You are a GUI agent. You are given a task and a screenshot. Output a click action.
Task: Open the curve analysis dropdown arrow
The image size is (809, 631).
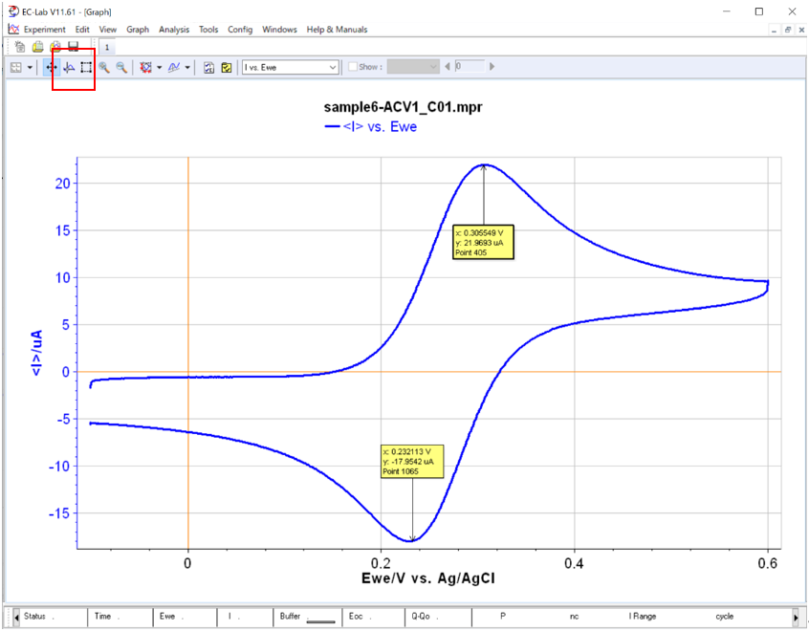[187, 67]
